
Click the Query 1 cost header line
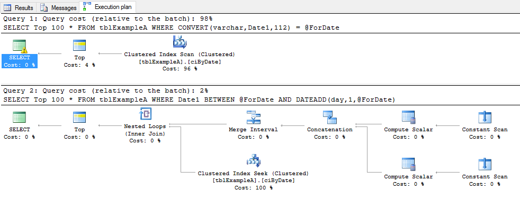[110, 19]
